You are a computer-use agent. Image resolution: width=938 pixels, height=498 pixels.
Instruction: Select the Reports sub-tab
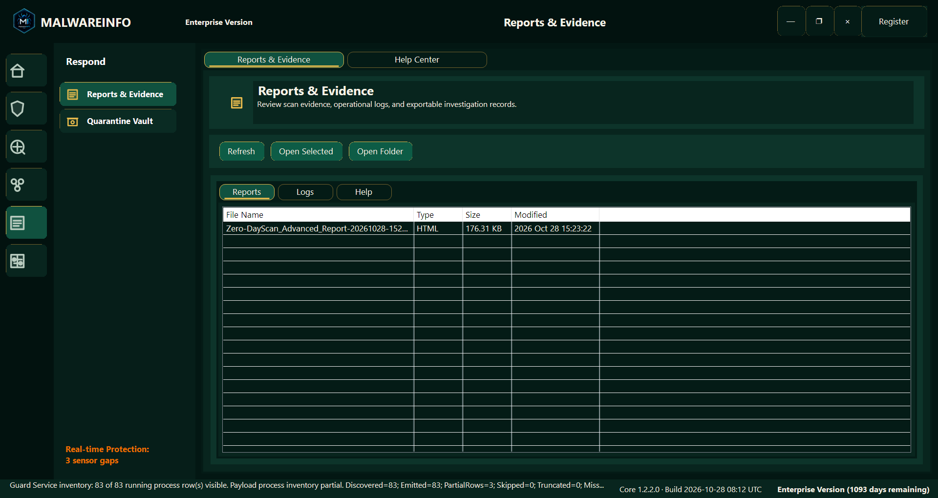(x=247, y=192)
